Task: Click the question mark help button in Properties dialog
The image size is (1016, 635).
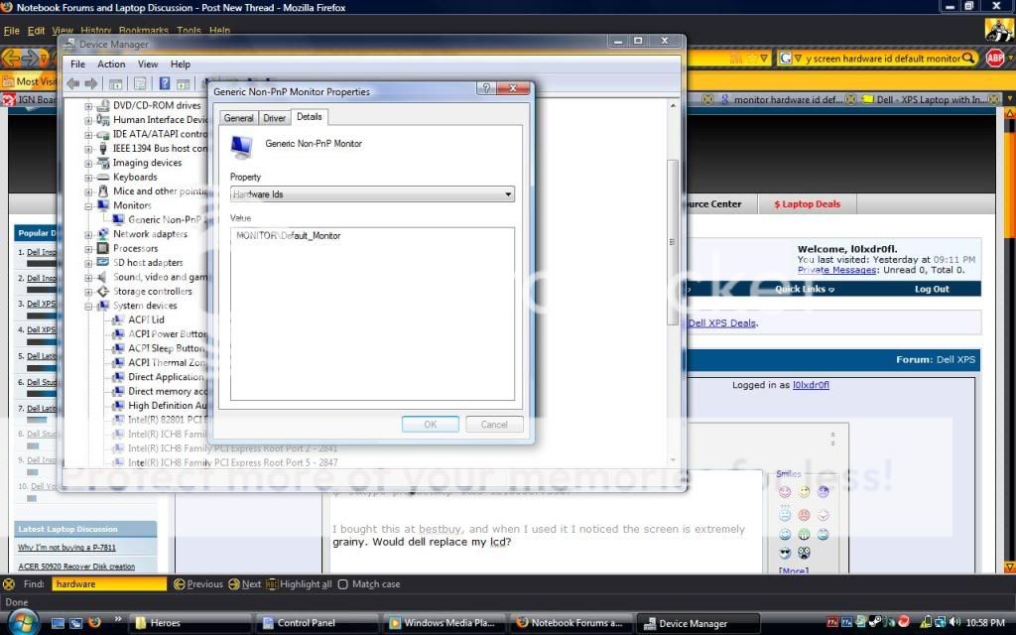Action: (486, 88)
